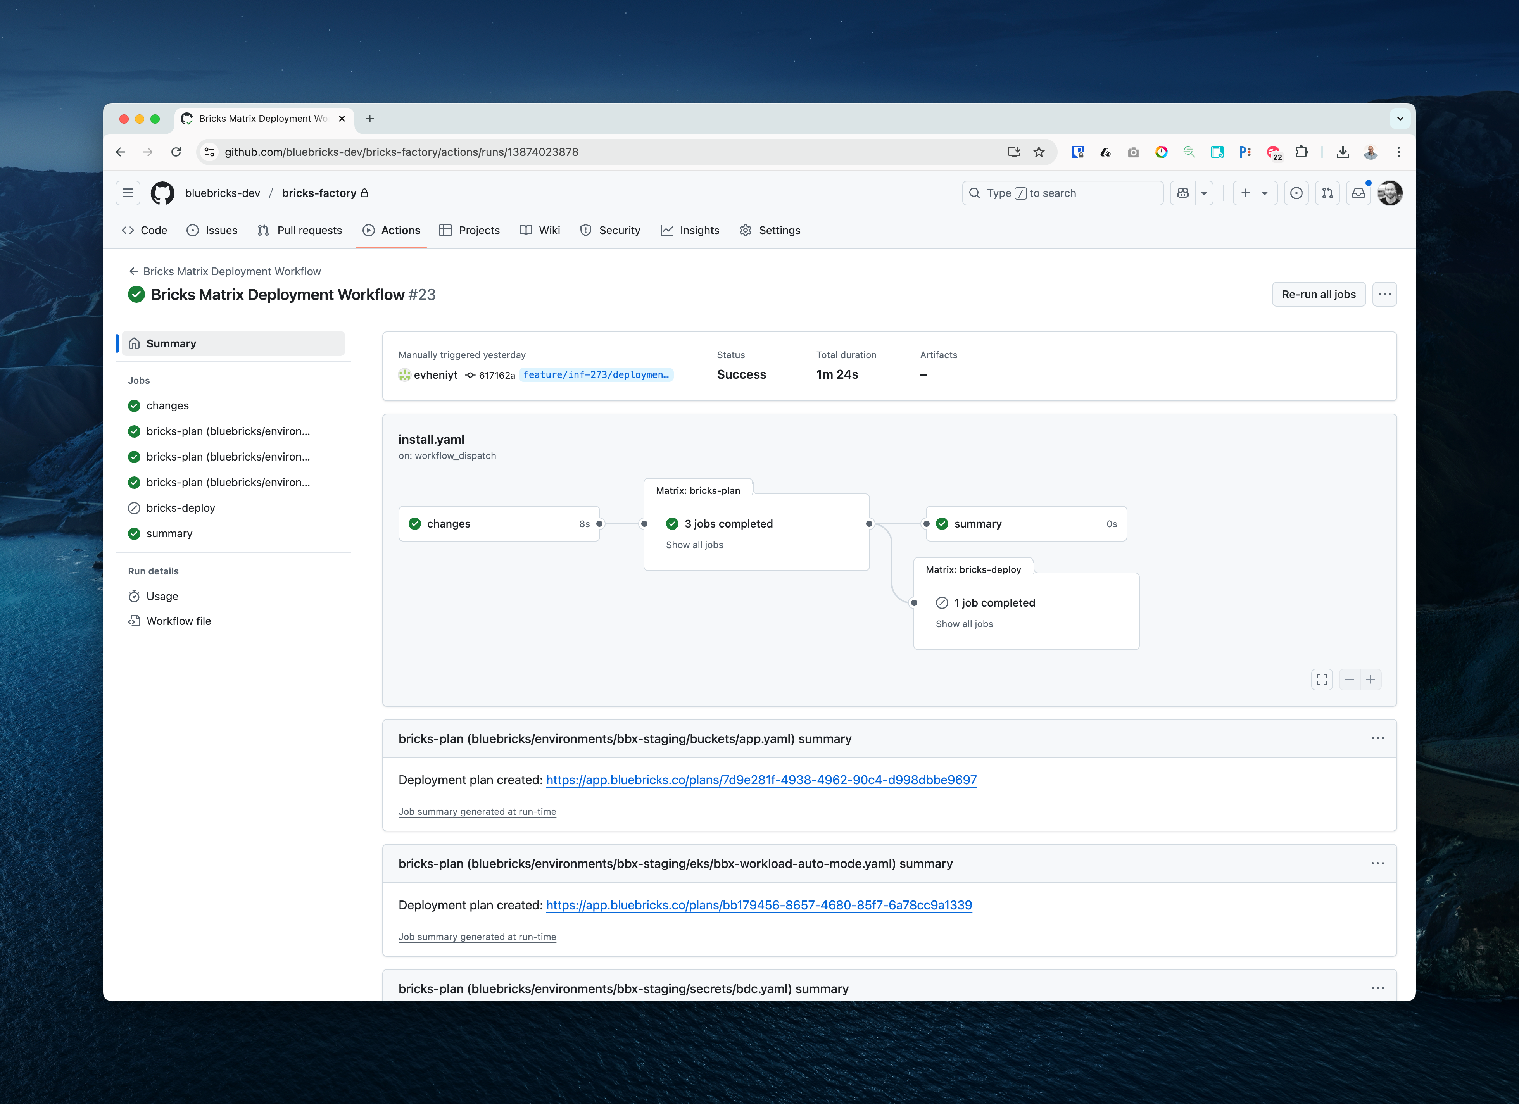Image resolution: width=1519 pixels, height=1104 pixels.
Task: Open the app.yaml deployment plan link
Action: pyautogui.click(x=761, y=780)
